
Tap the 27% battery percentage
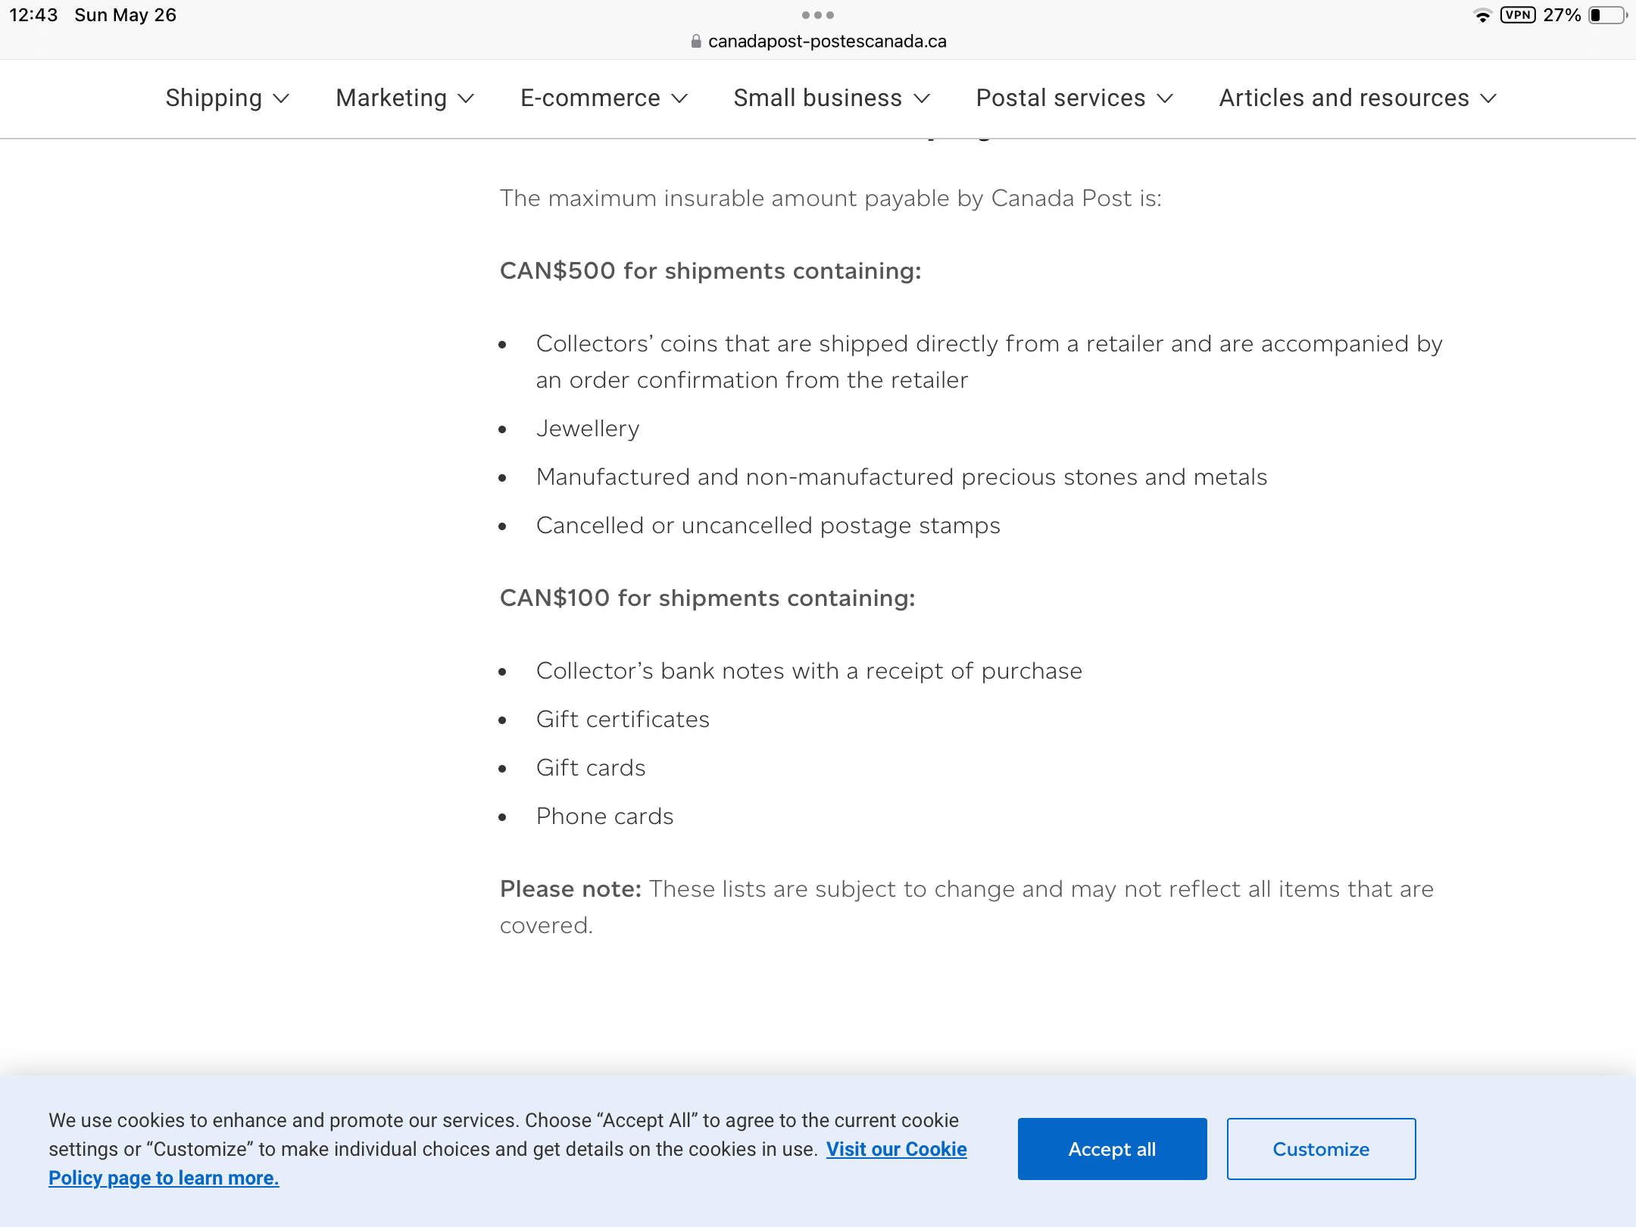pos(1562,15)
